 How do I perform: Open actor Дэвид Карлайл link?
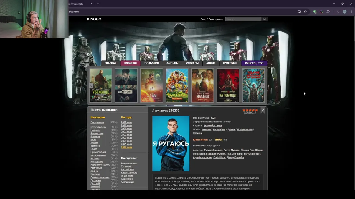click(235, 158)
